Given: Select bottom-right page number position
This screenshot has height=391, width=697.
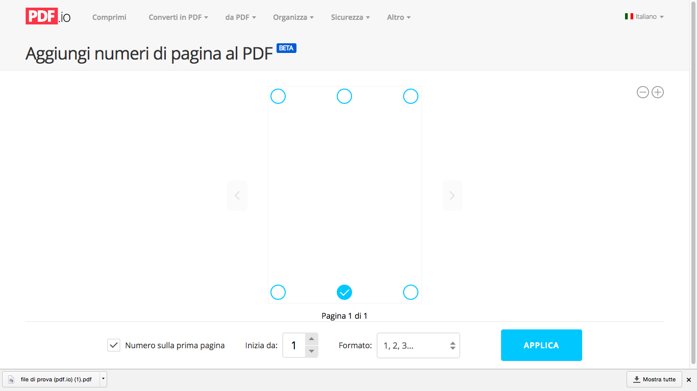Looking at the screenshot, I should (x=411, y=292).
